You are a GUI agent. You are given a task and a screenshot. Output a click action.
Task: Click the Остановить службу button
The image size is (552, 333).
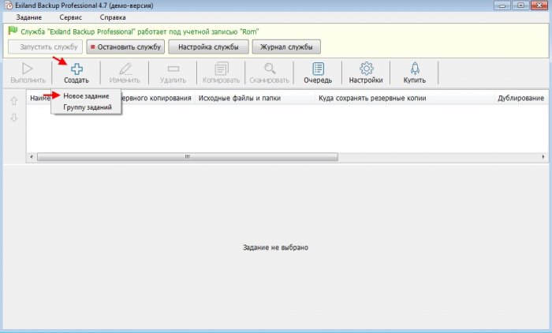point(125,47)
